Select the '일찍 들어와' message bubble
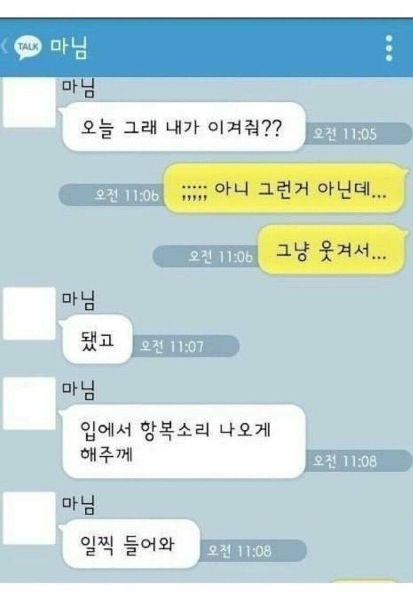Image resolution: width=413 pixels, height=616 pixels. (x=130, y=544)
